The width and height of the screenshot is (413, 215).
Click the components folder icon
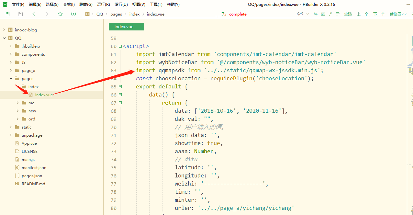[17, 54]
